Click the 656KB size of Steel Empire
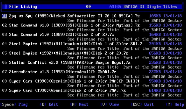 pyautogui.click(x=155, y=53)
